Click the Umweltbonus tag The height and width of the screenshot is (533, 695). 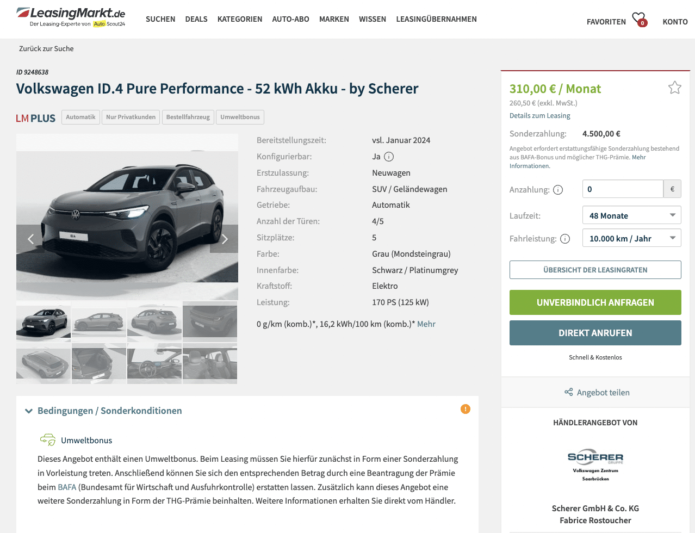click(x=240, y=117)
